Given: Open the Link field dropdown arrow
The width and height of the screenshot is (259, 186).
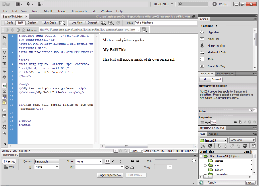Looking at the screenshot, I should coord(122,167).
